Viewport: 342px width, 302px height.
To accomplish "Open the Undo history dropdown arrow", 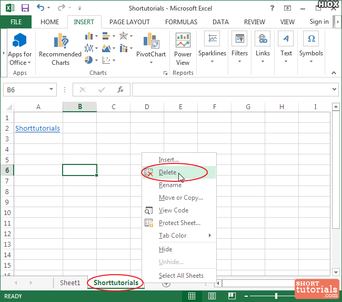I will point(48,8).
